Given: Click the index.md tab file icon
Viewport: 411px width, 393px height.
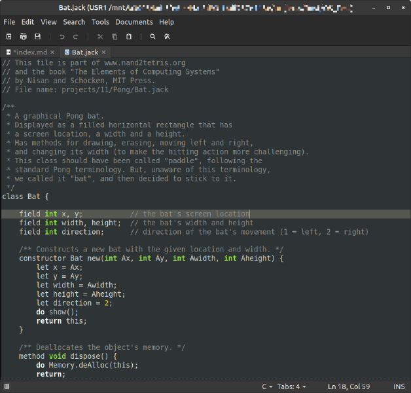Looking at the screenshot, I should (x=9, y=52).
